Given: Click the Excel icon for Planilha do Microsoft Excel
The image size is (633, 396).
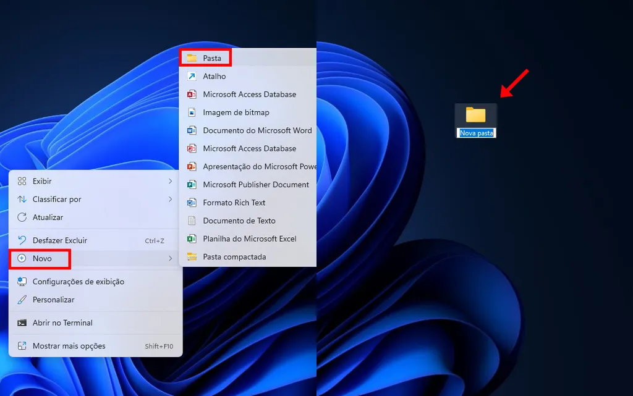Looking at the screenshot, I should coord(192,238).
